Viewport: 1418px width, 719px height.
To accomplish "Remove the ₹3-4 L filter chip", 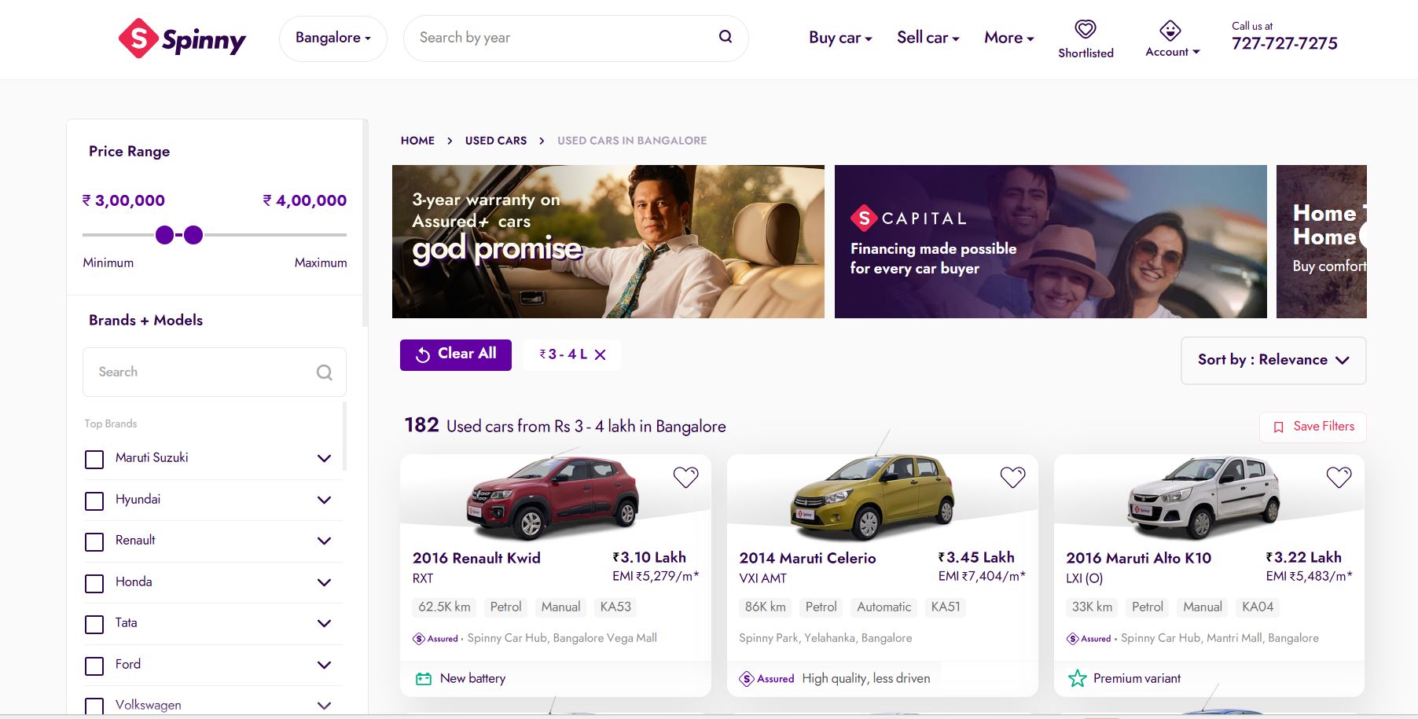I will 601,355.
